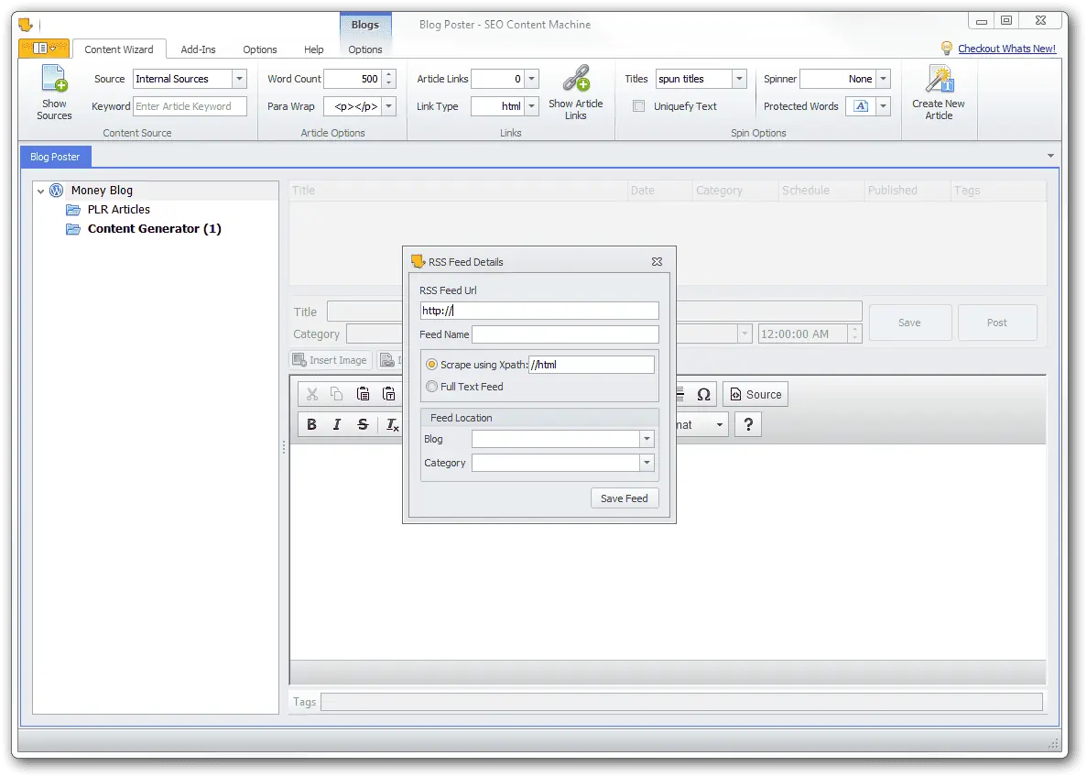1087x777 pixels.
Task: Click the Save button
Action: [x=909, y=323]
